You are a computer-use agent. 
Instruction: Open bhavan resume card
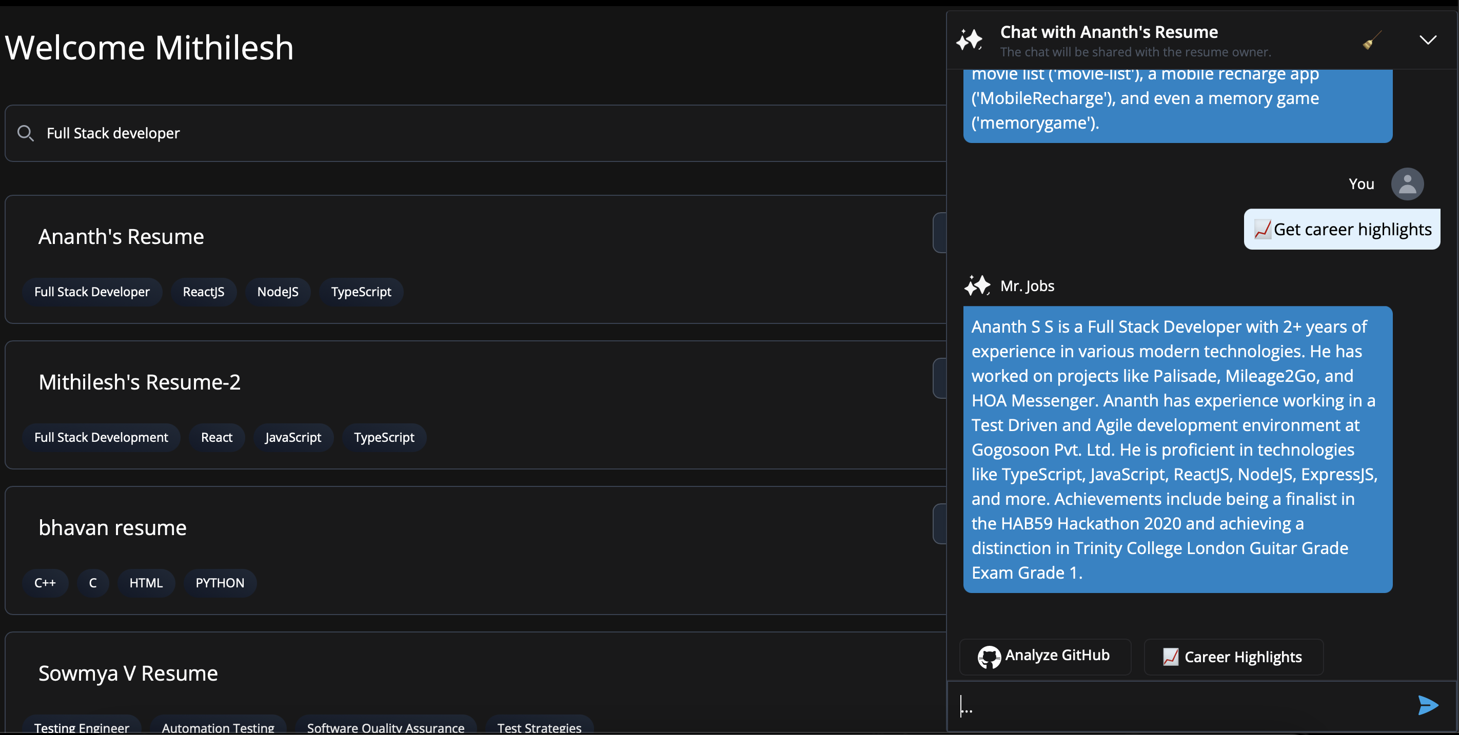pos(112,527)
